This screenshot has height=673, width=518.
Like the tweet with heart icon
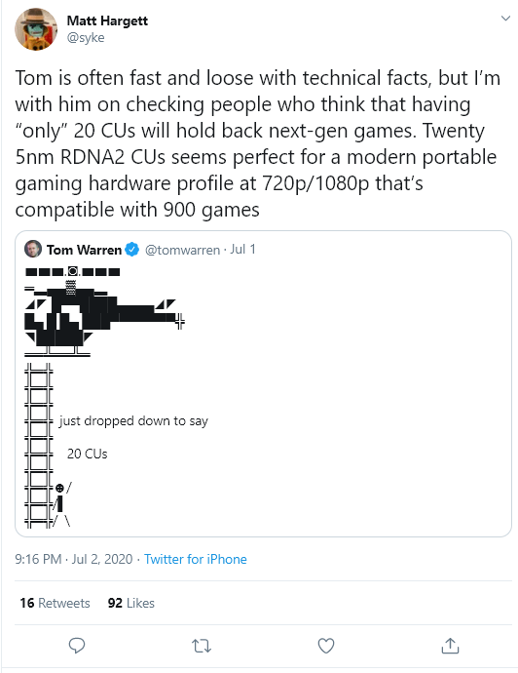click(326, 646)
